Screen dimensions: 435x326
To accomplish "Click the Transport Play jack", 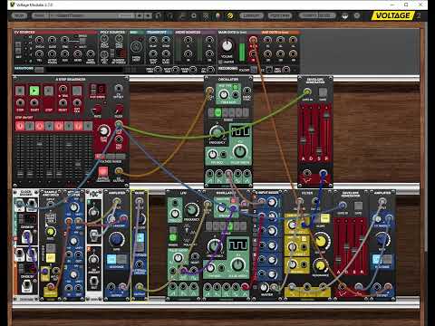I will 153,40.
